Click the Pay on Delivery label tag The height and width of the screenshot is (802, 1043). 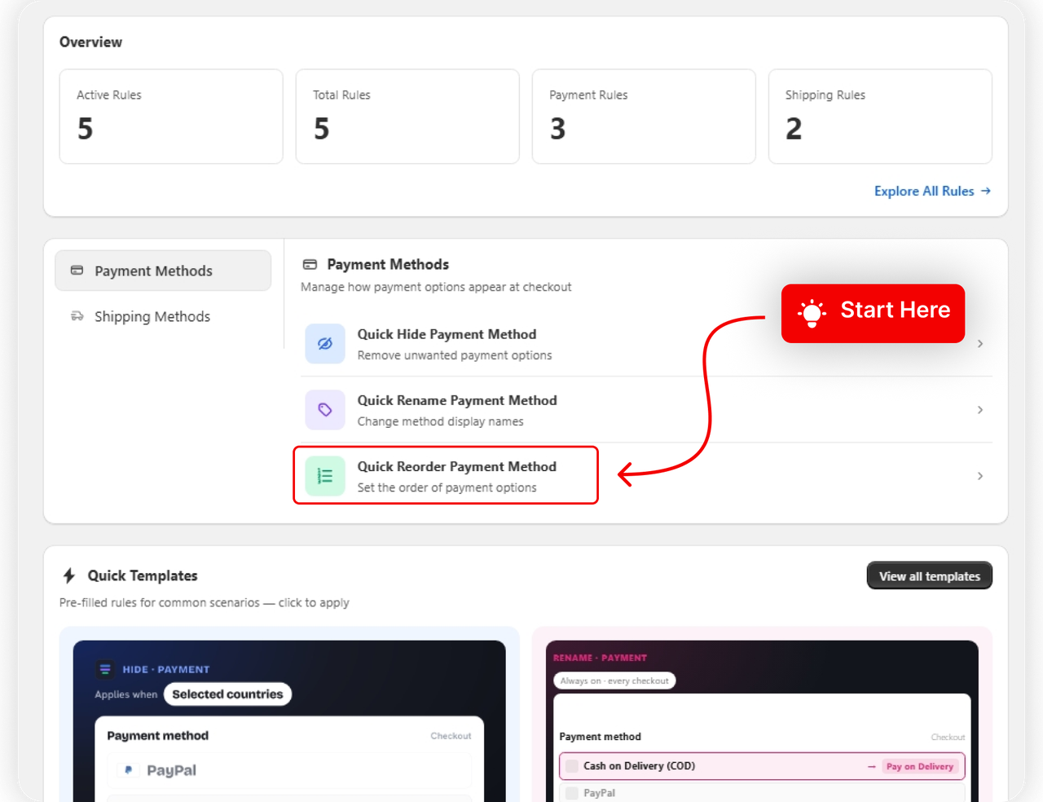(920, 766)
